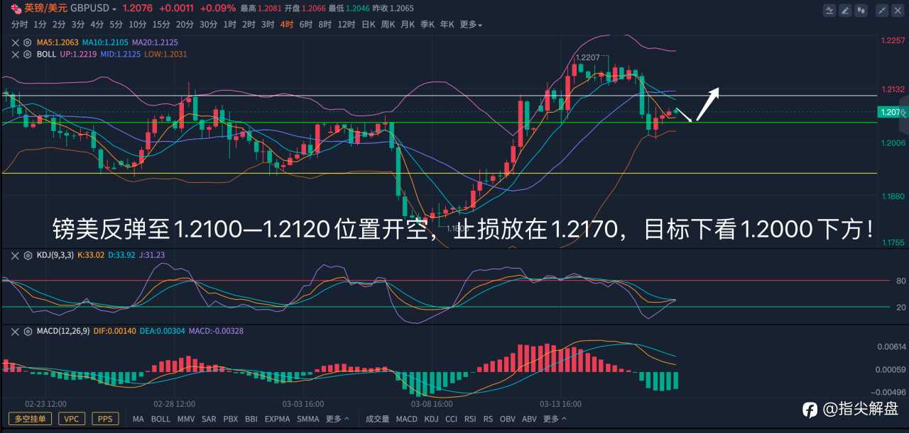Expand the 更多 timeframe dropdown
This screenshot has width=909, height=433.
point(471,24)
